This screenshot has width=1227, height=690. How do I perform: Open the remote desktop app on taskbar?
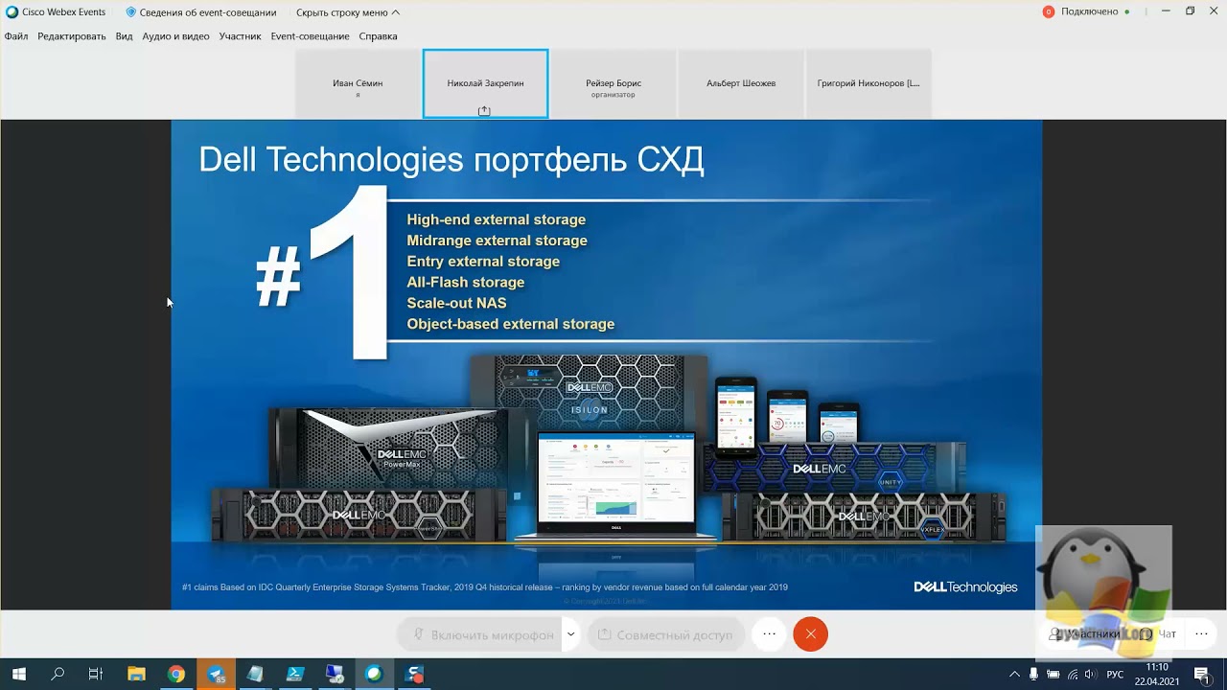click(335, 674)
